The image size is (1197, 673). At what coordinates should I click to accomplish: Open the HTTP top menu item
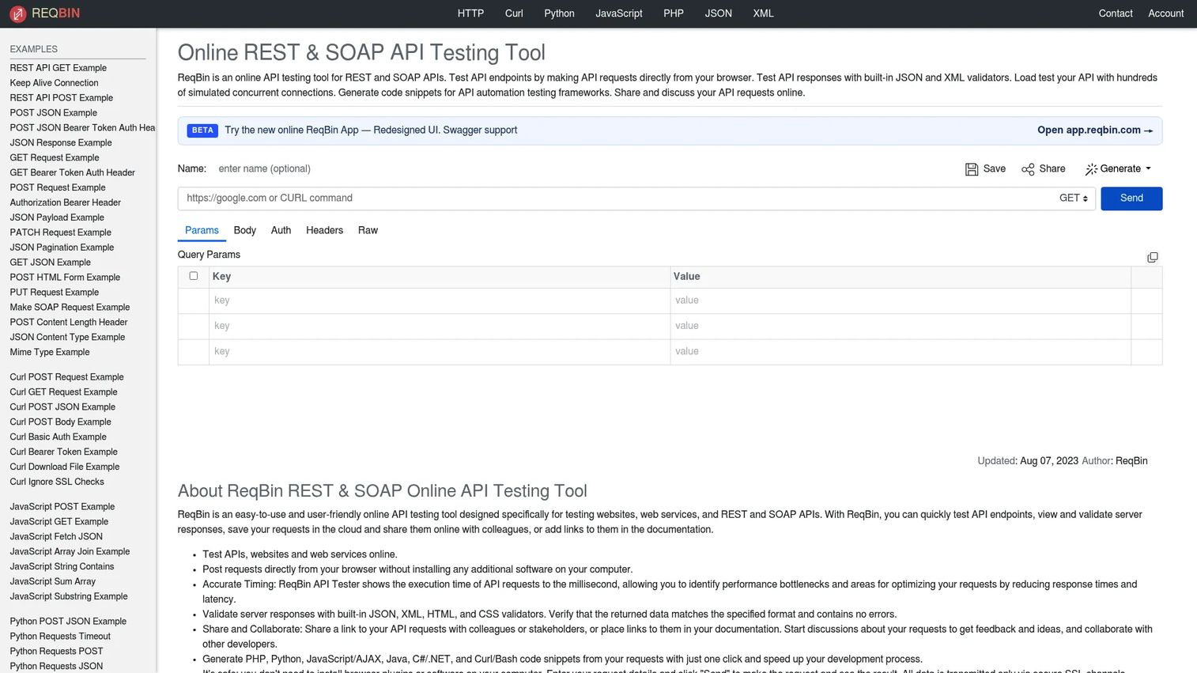(x=470, y=13)
